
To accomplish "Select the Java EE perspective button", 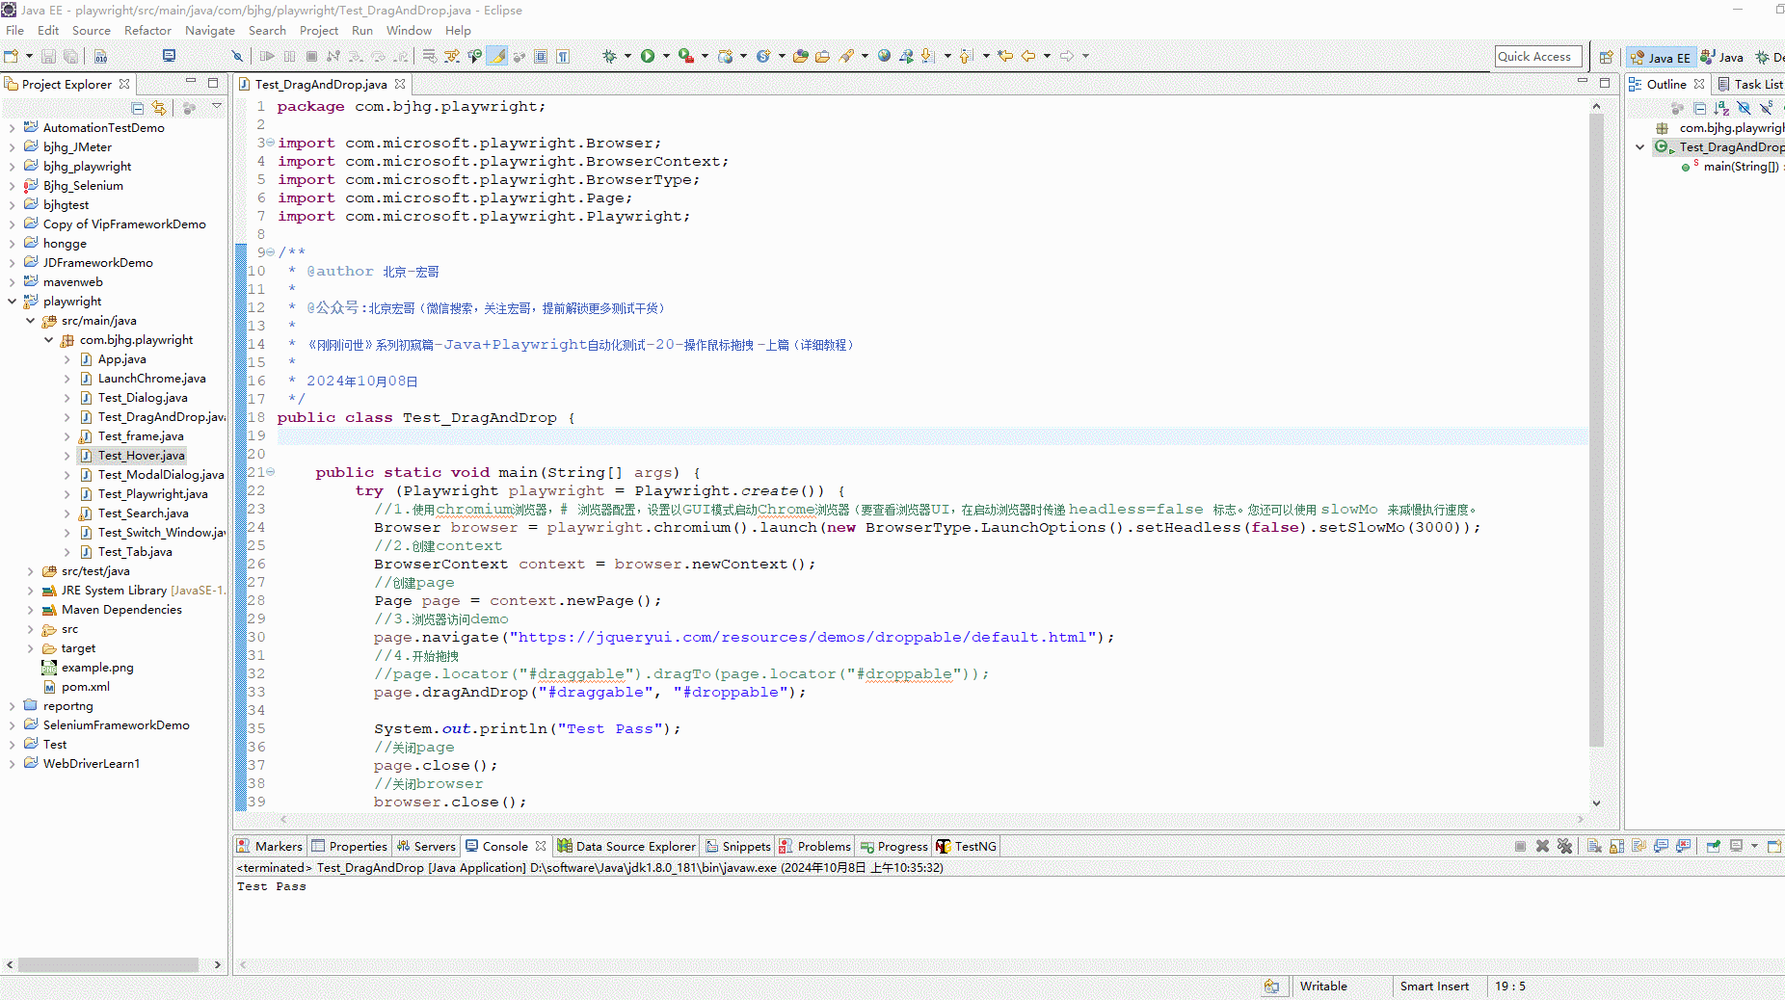I will pos(1660,58).
